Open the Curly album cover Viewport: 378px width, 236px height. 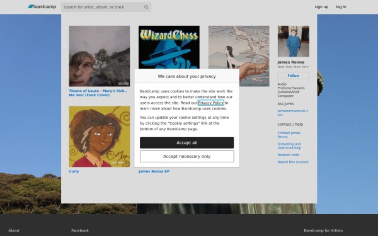tap(100, 137)
